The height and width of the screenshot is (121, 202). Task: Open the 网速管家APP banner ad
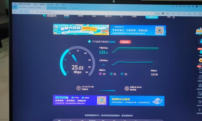coord(138,30)
